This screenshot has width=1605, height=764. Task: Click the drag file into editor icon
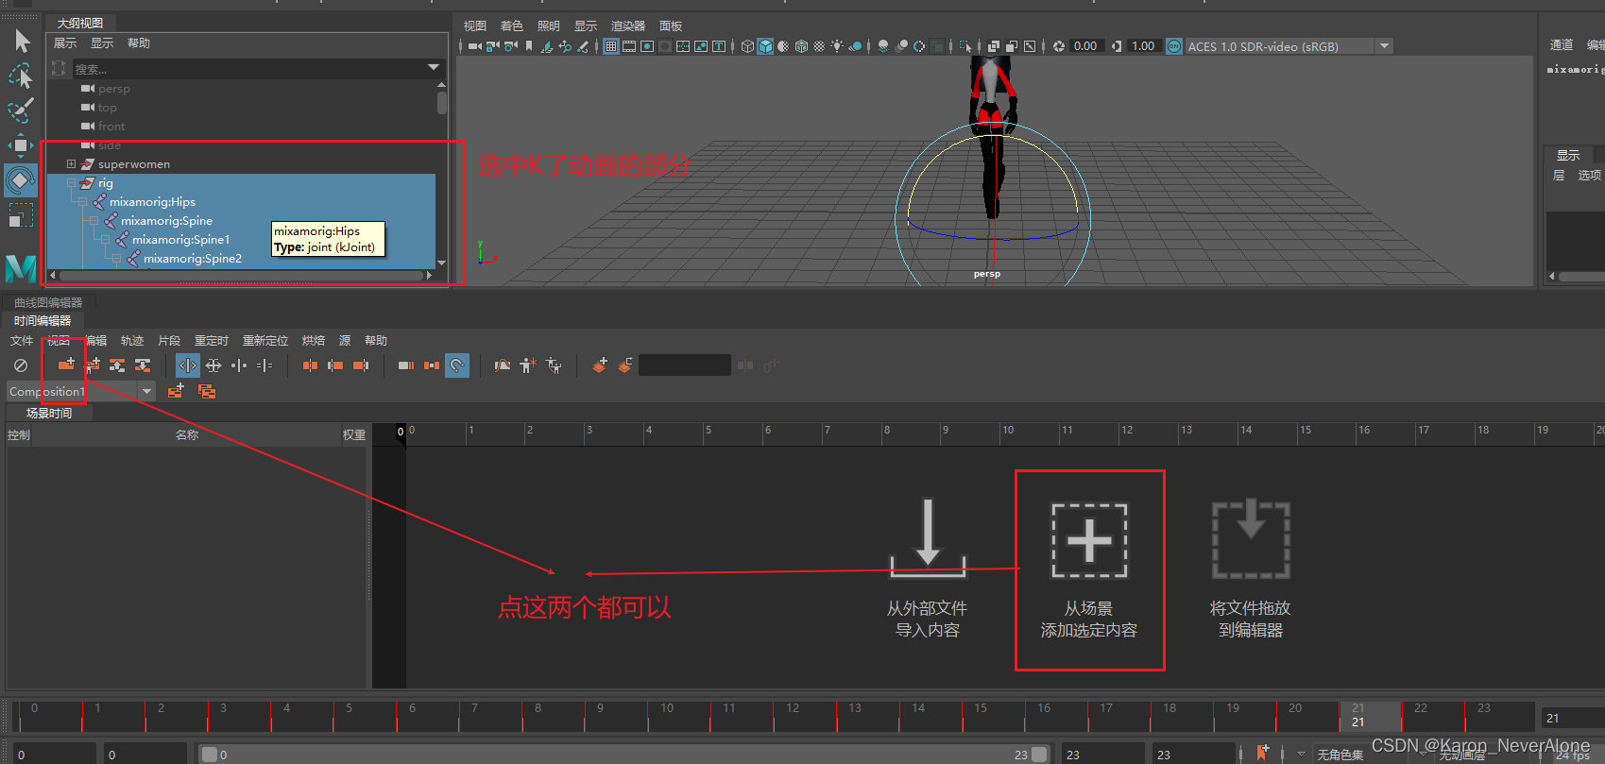pyautogui.click(x=1251, y=539)
